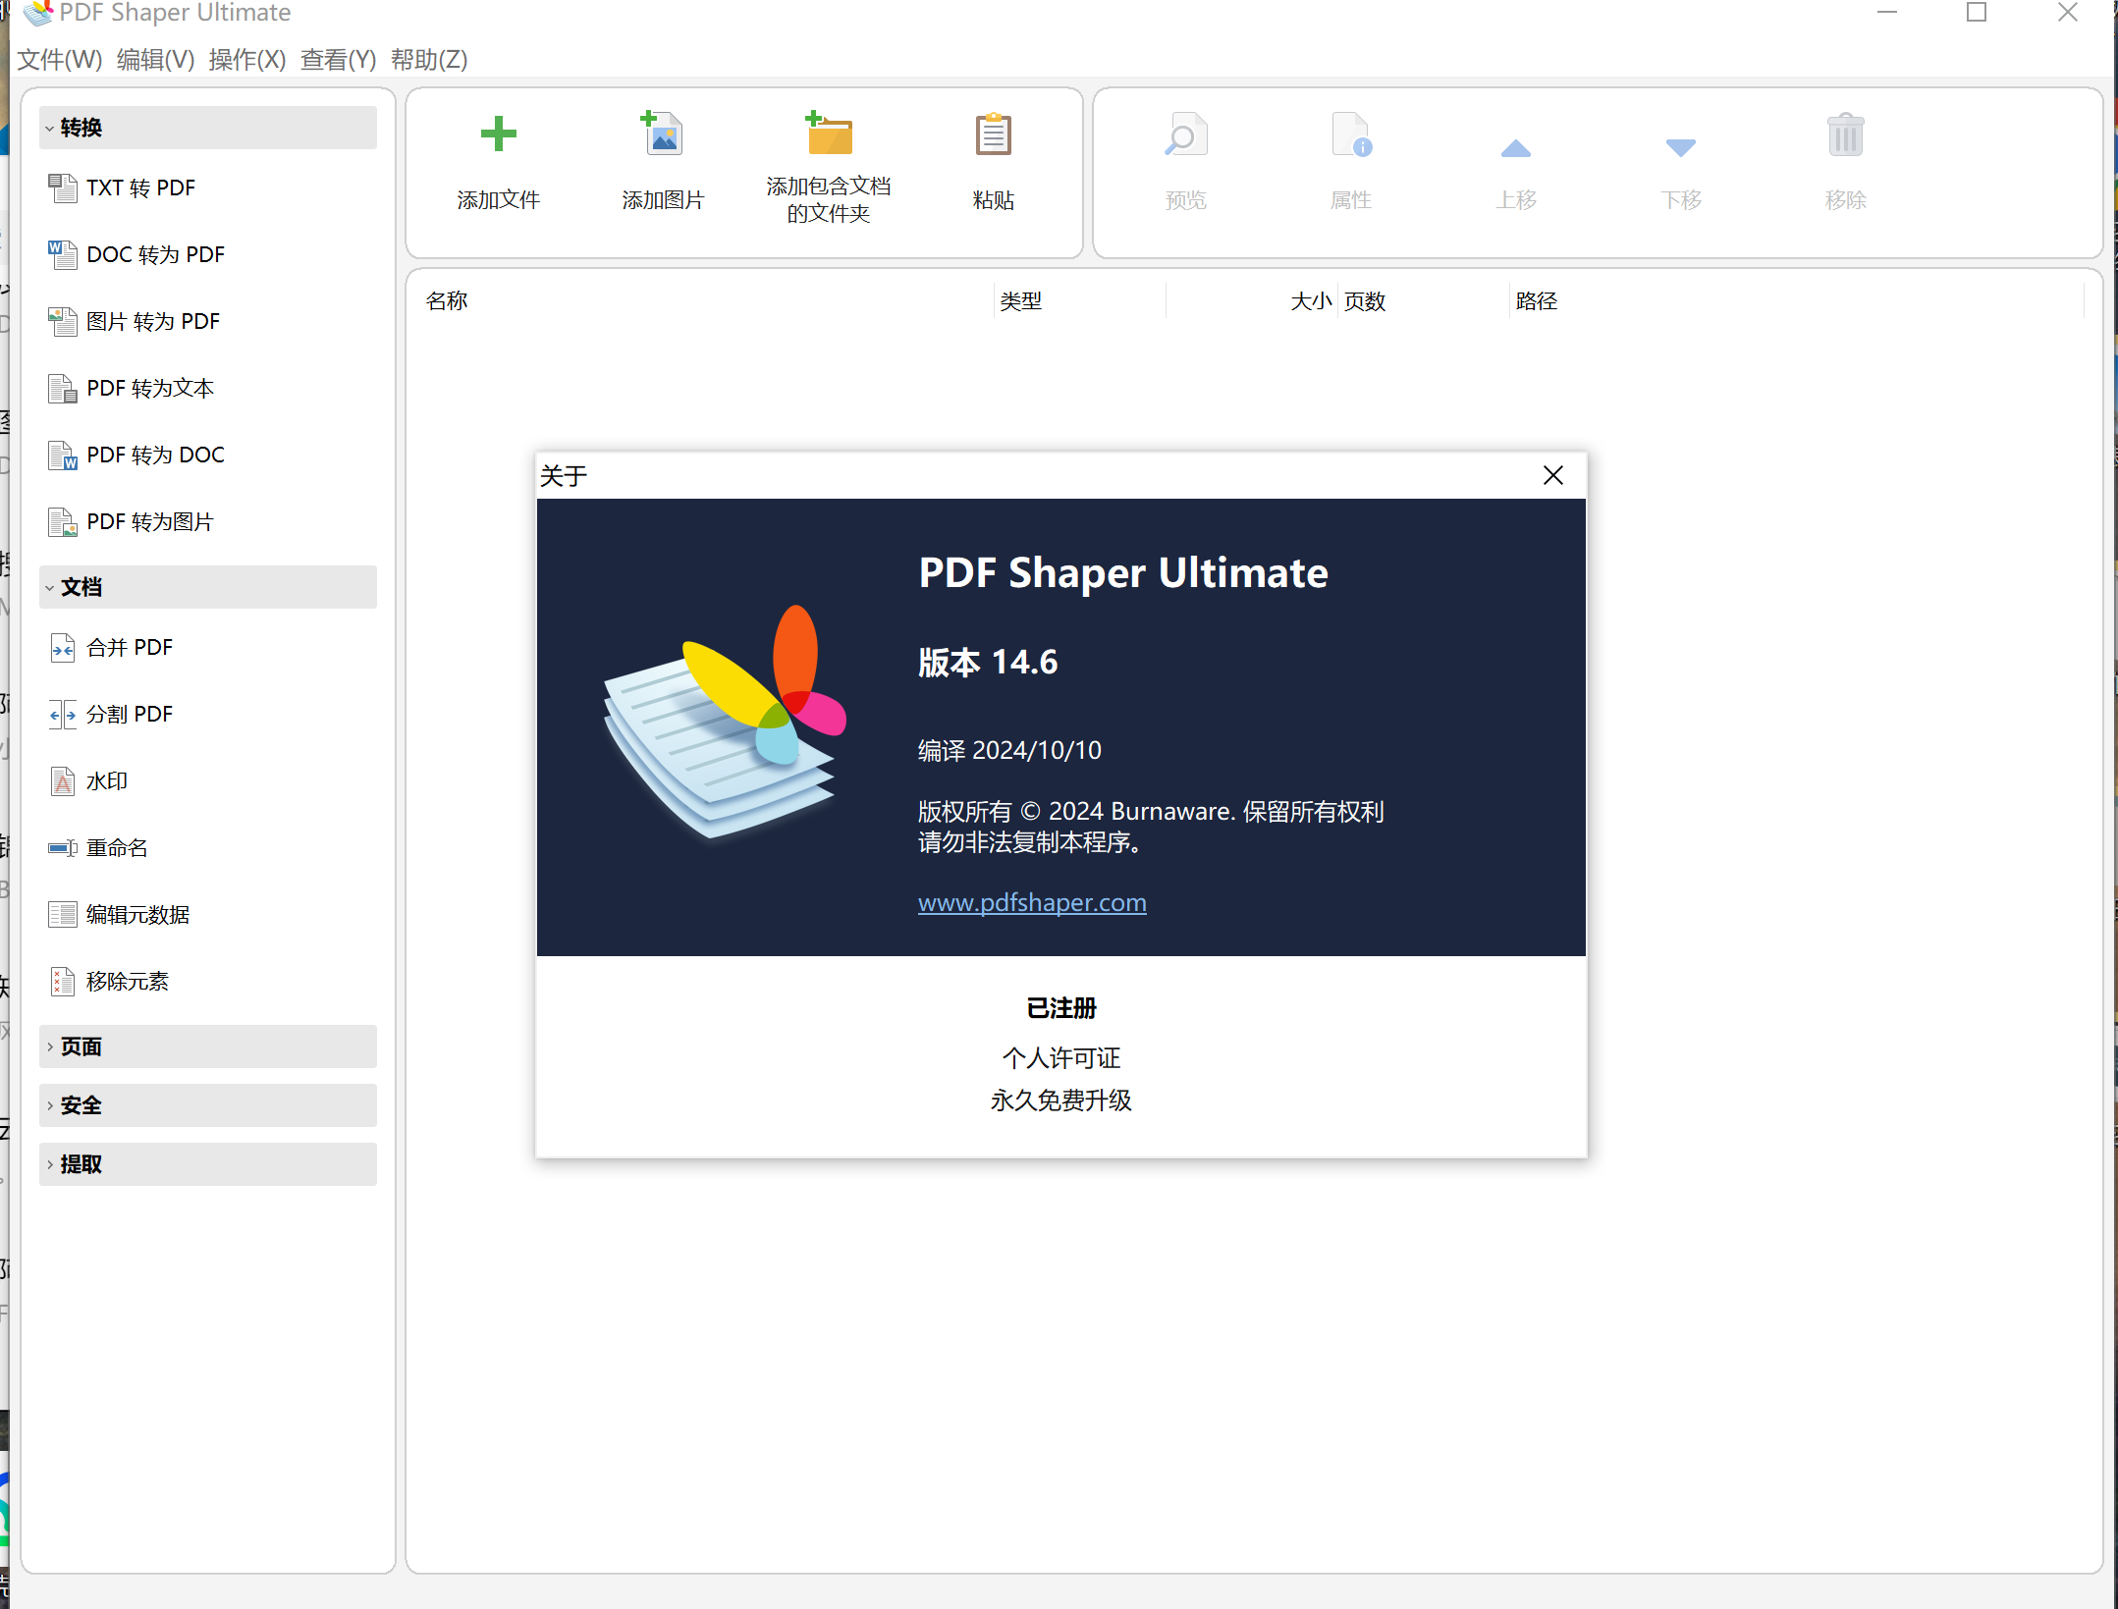Screen dimensions: 2118x1609
Task: Click the 编译 2024/10/10 text
Action: 1009,751
